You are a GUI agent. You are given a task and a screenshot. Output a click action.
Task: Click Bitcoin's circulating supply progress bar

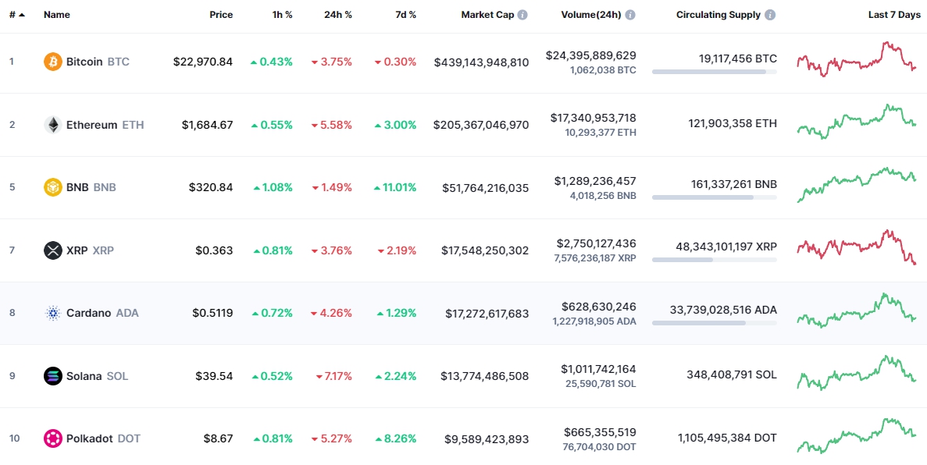[714, 72]
